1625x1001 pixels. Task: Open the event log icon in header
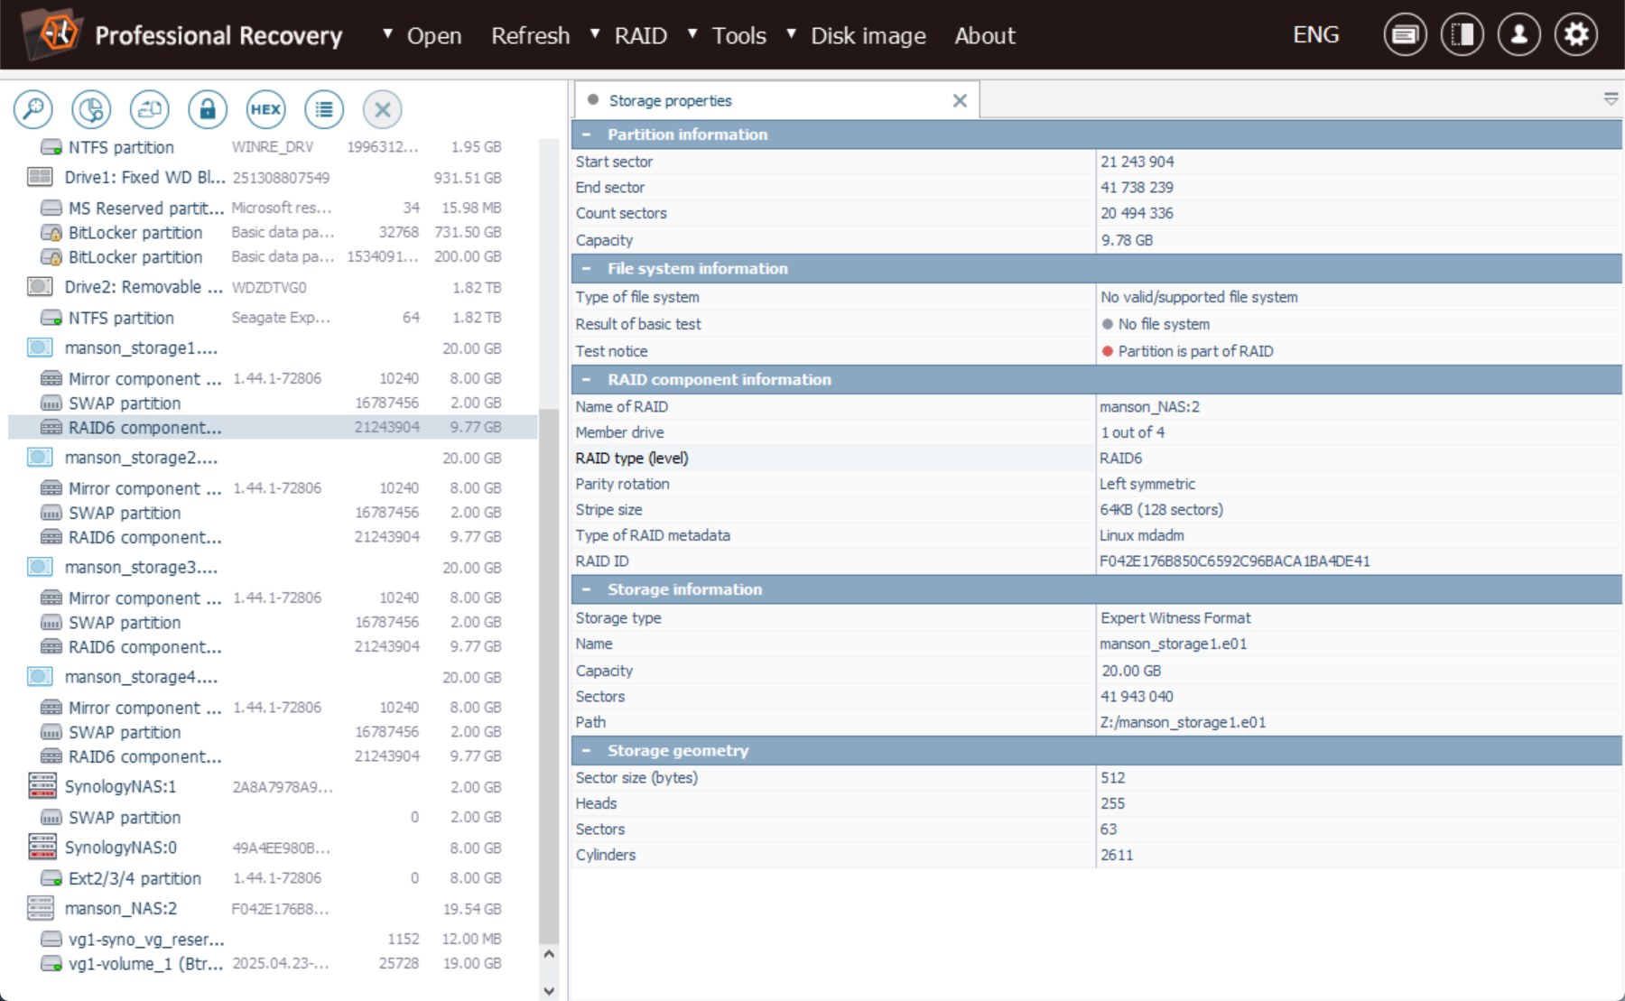[x=1405, y=35]
